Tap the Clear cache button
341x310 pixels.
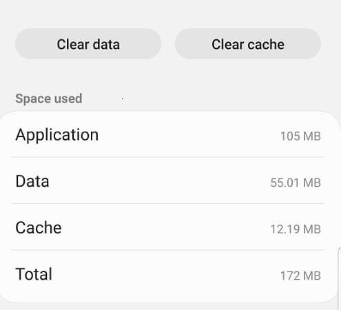[248, 43]
